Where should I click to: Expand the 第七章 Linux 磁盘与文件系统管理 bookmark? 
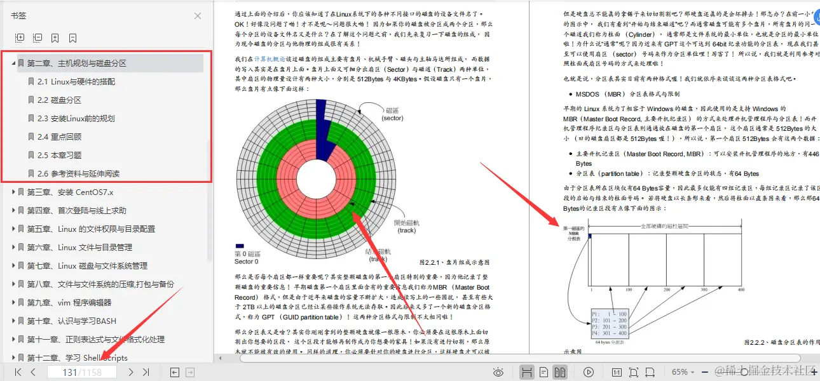coord(14,265)
